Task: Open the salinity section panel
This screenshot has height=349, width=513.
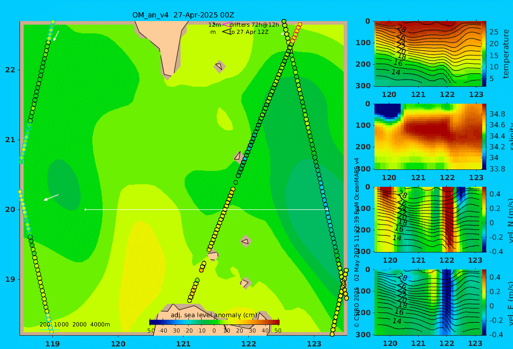Action: pyautogui.click(x=427, y=137)
